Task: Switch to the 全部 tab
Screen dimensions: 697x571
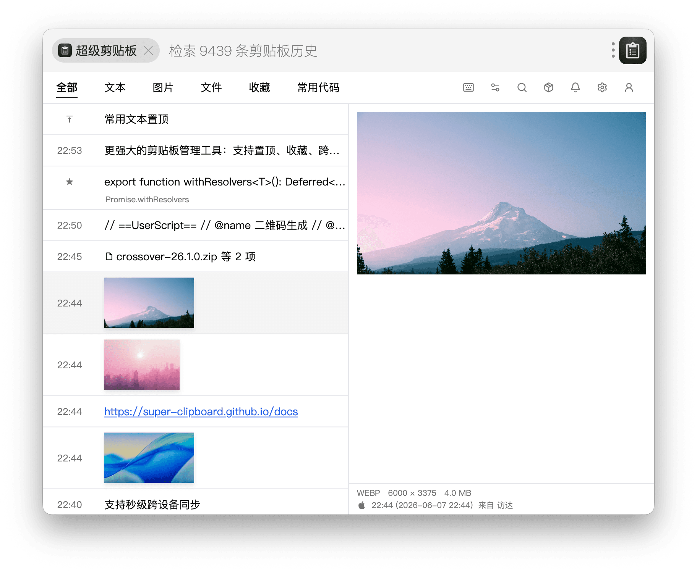Action: (66, 87)
